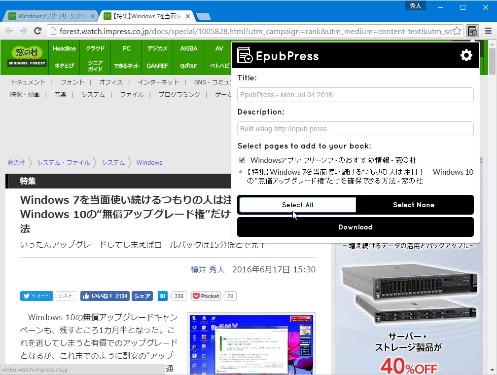The height and width of the screenshot is (375, 497).
Task: Open the デジカメ navigation item
Action: pyautogui.click(x=157, y=48)
